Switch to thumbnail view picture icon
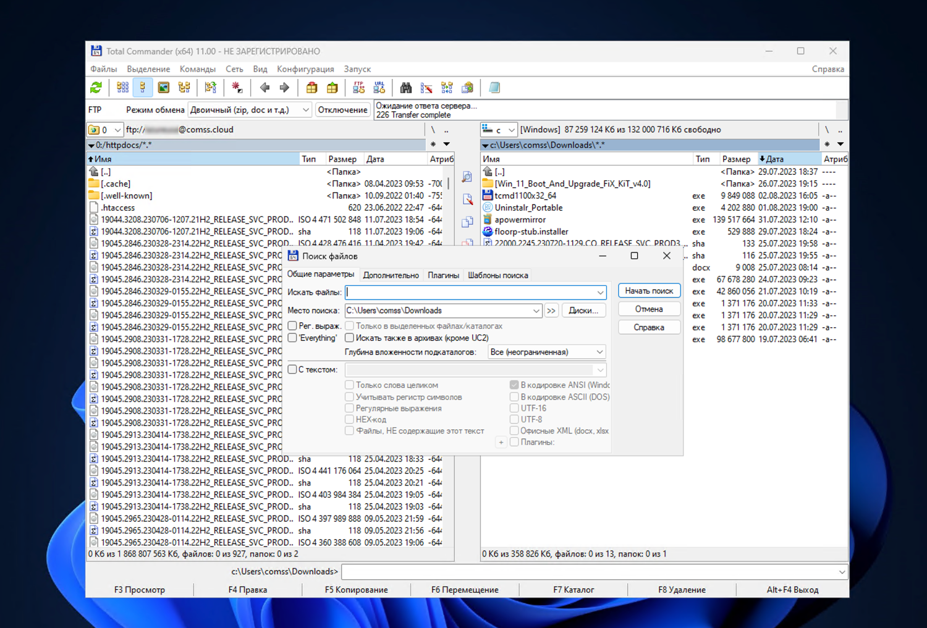The width and height of the screenshot is (927, 628). coord(164,88)
